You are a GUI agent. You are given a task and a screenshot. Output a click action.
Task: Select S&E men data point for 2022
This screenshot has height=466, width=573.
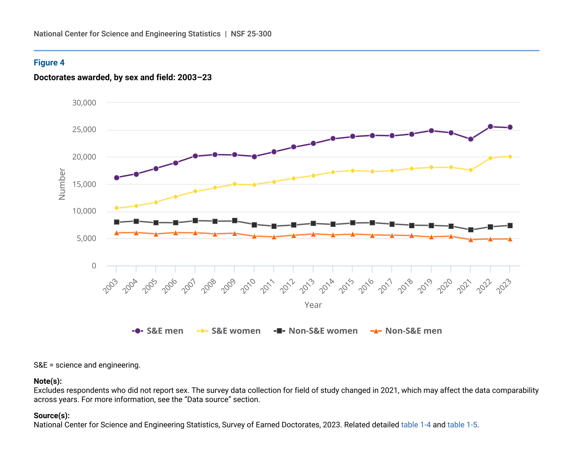[x=490, y=126]
